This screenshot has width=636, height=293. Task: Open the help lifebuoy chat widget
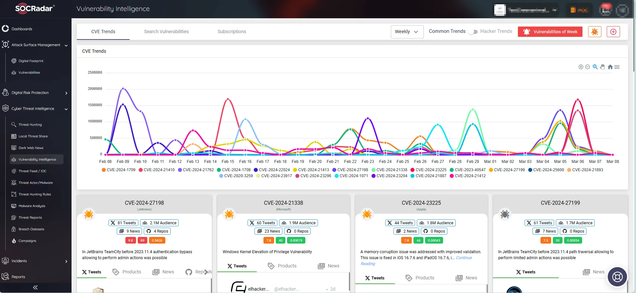[617, 276]
